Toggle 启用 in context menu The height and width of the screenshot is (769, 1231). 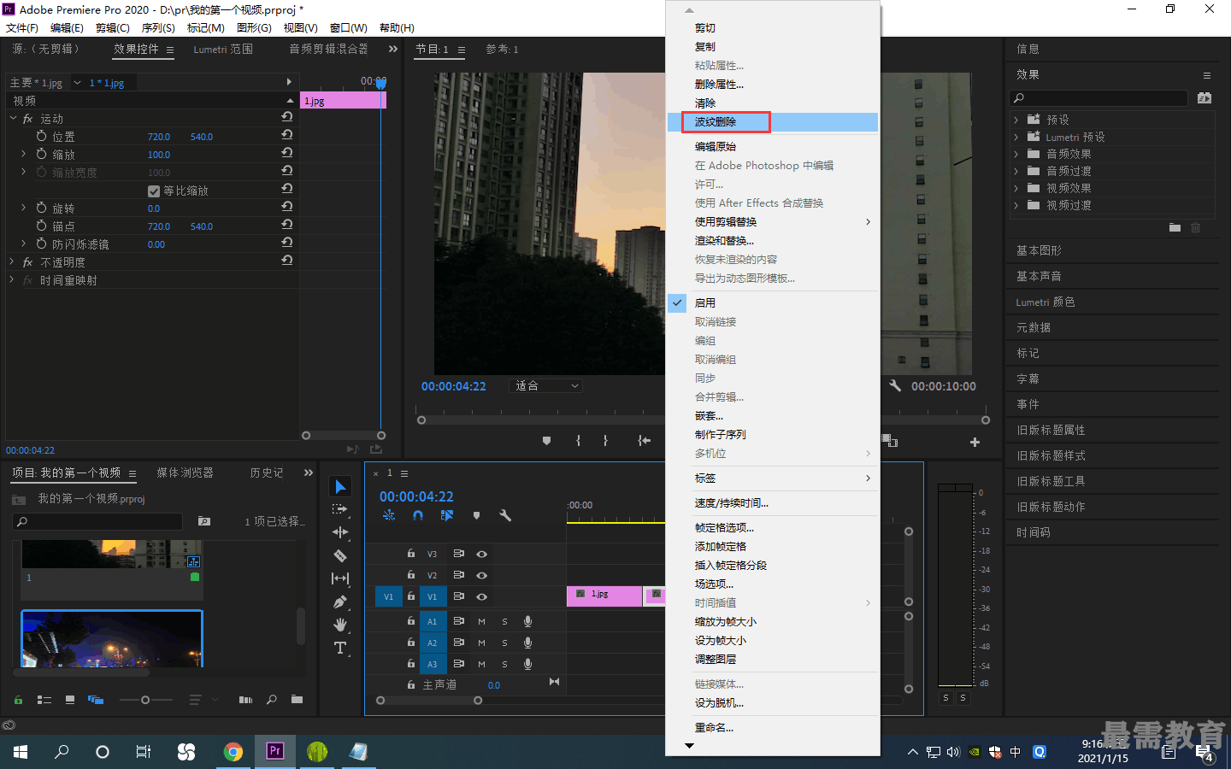coord(773,303)
